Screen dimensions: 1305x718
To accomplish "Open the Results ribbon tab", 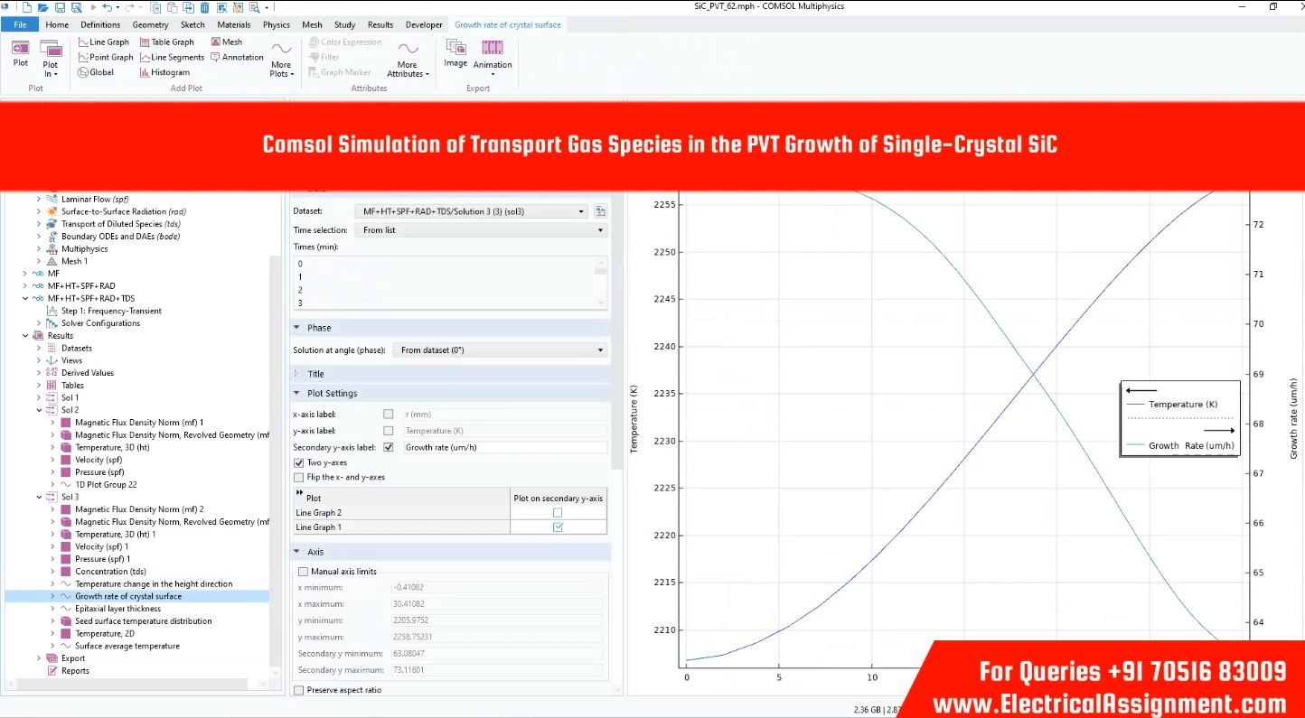I will pyautogui.click(x=380, y=24).
